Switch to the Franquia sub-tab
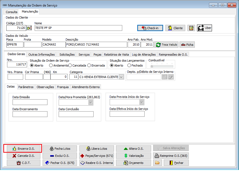Screen dimensions: 239x171 [x=63, y=87]
